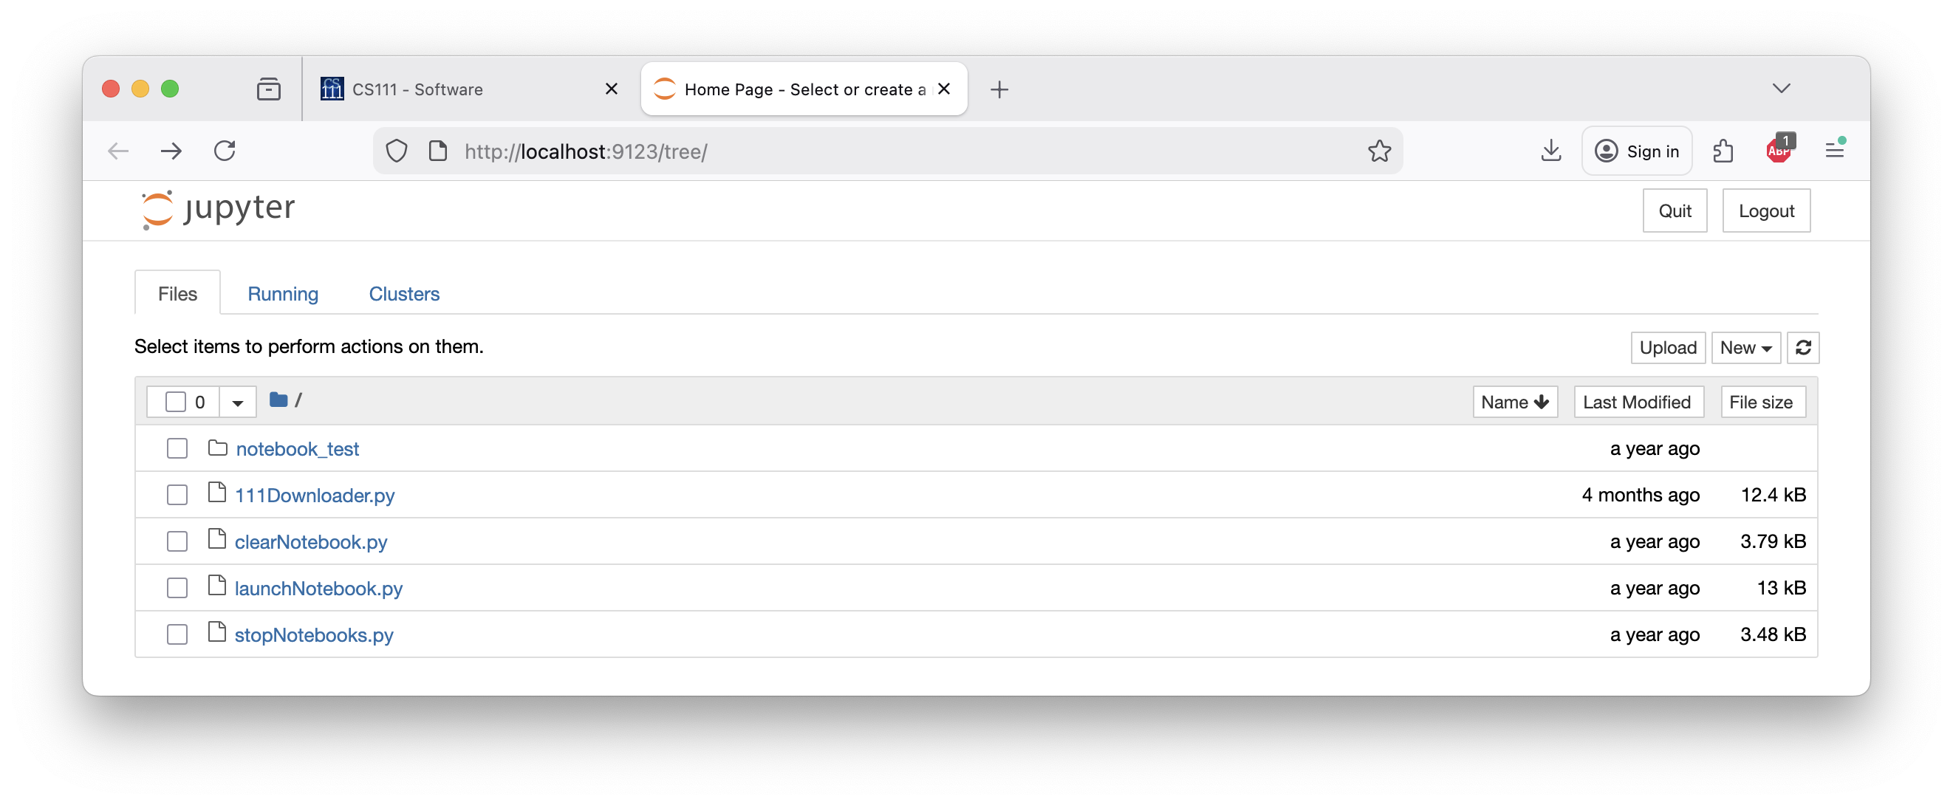This screenshot has width=1953, height=805.
Task: Select the checkbox for 111Downloader.py
Action: point(177,494)
